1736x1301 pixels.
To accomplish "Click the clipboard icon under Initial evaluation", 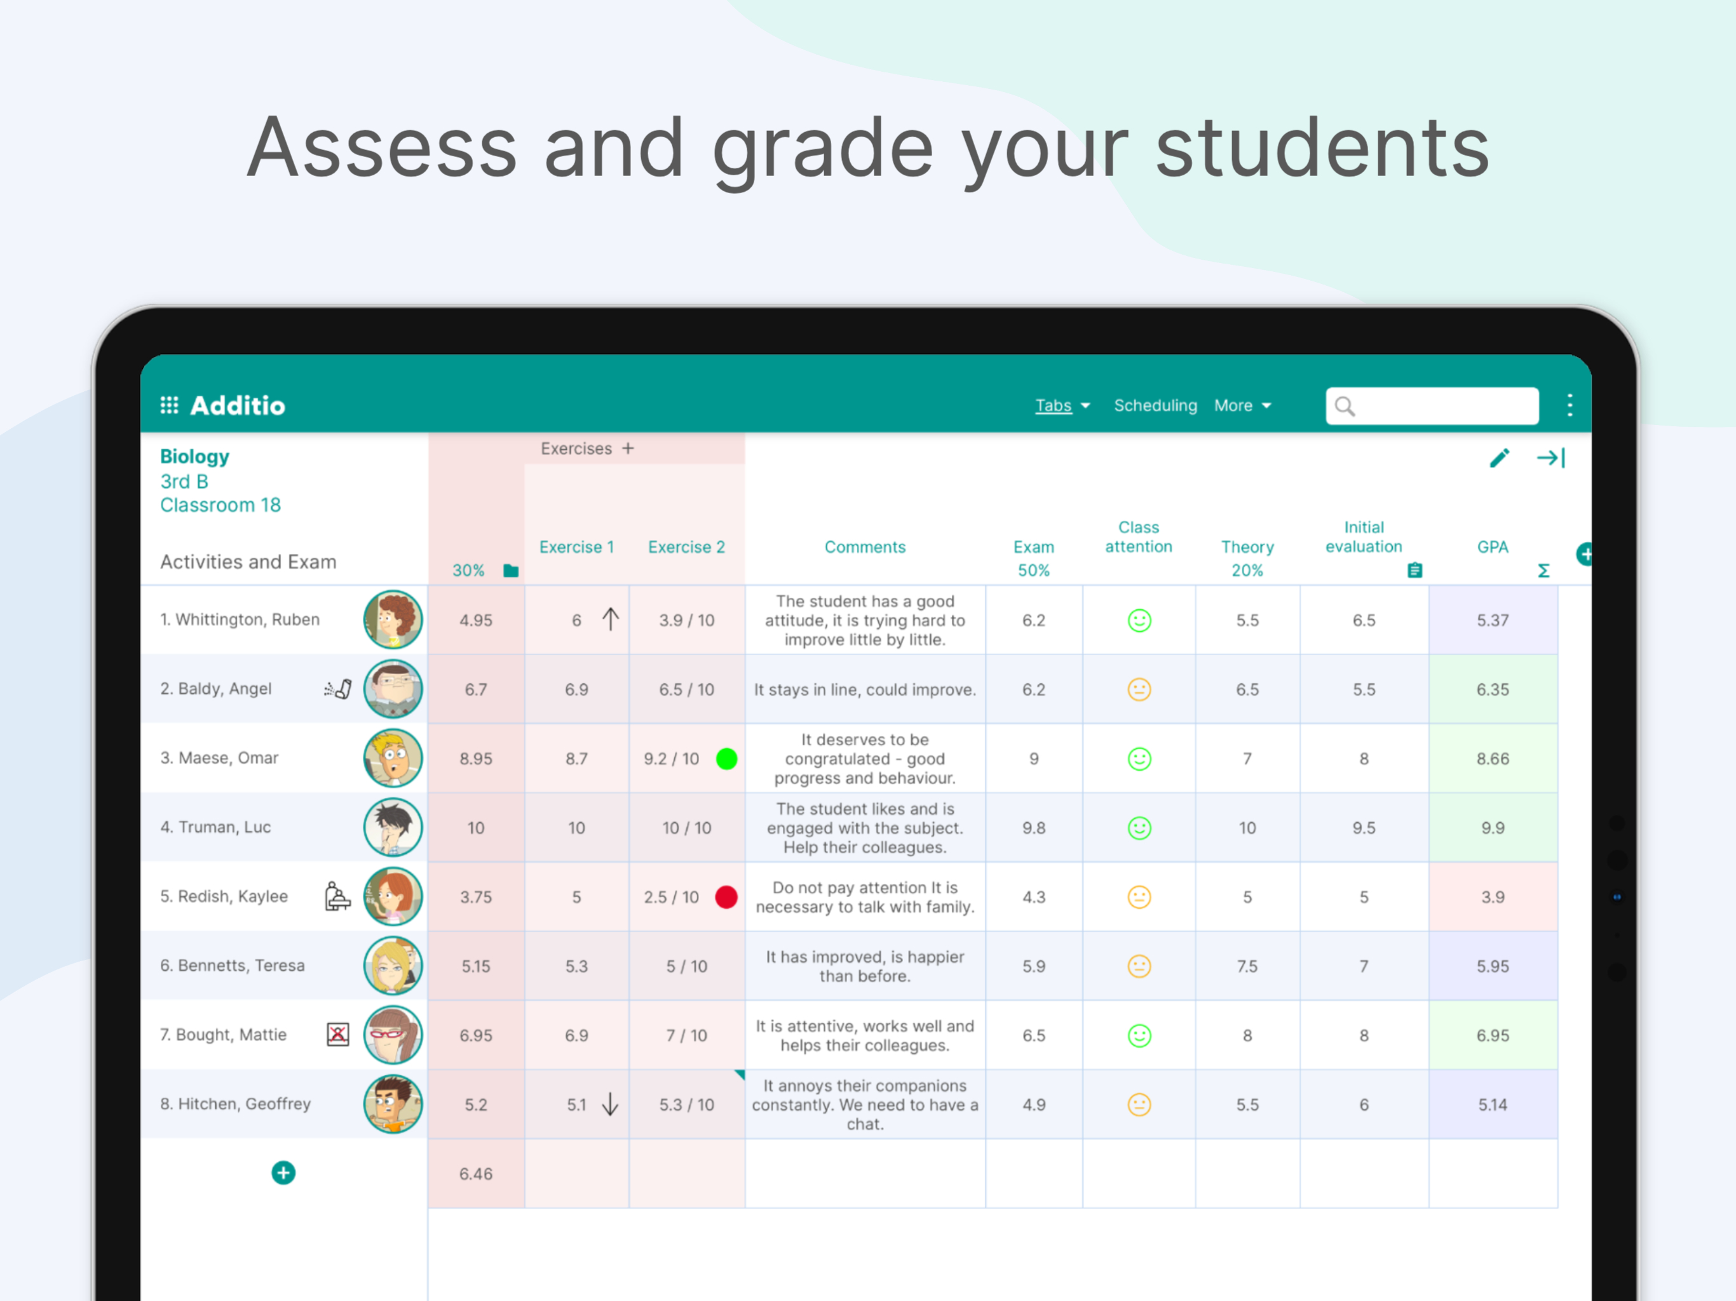I will pos(1414,570).
